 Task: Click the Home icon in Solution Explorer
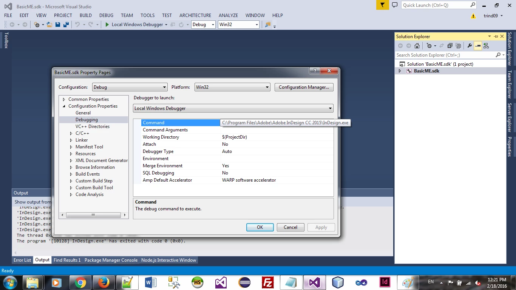coord(417,46)
